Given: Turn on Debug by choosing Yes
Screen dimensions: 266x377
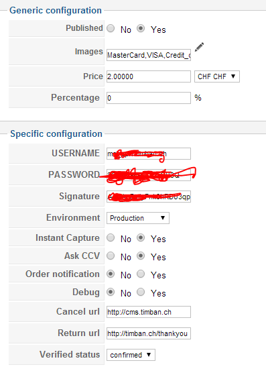Looking at the screenshot, I should point(141,292).
